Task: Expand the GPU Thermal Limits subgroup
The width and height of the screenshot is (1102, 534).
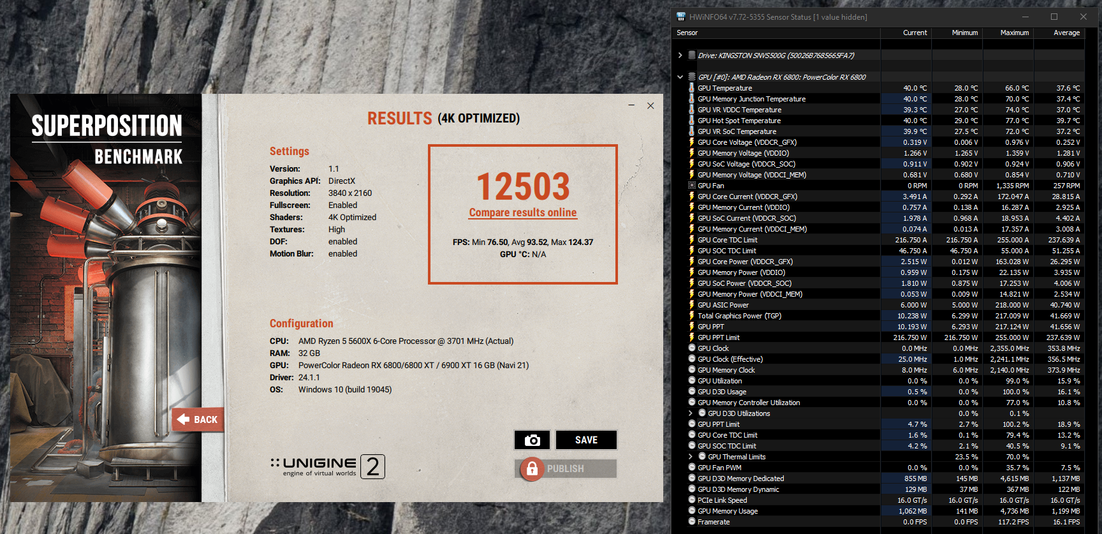Action: point(690,457)
